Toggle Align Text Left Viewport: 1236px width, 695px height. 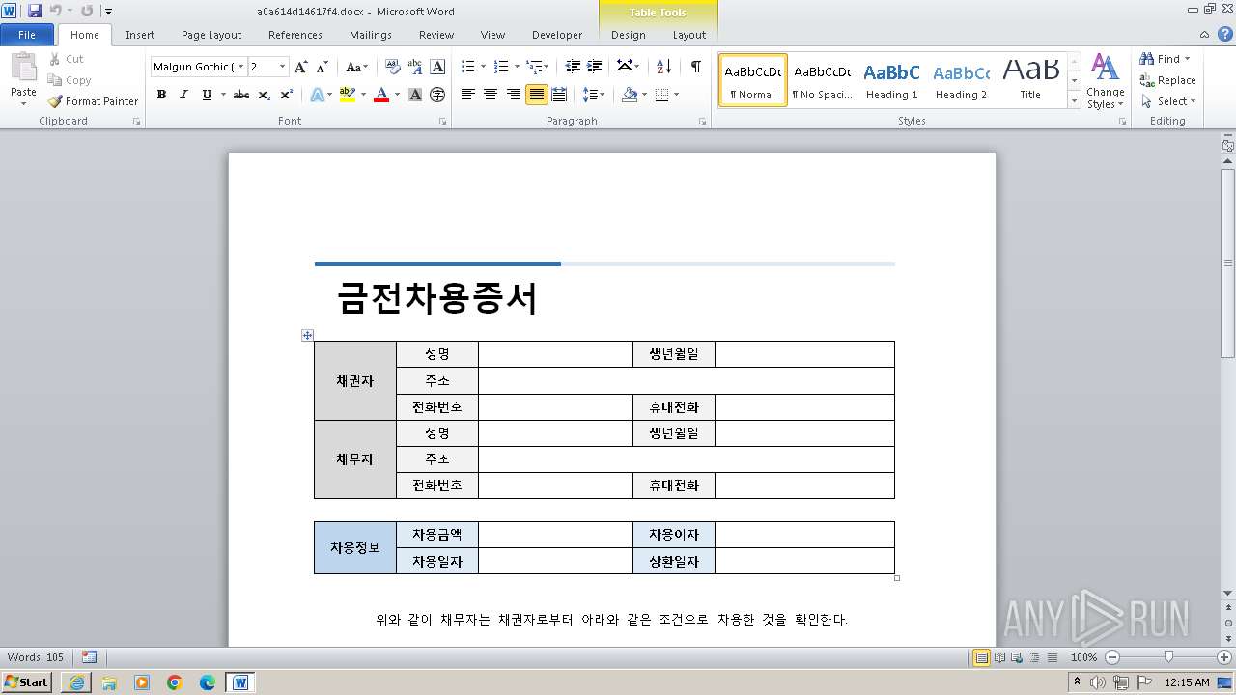(468, 95)
